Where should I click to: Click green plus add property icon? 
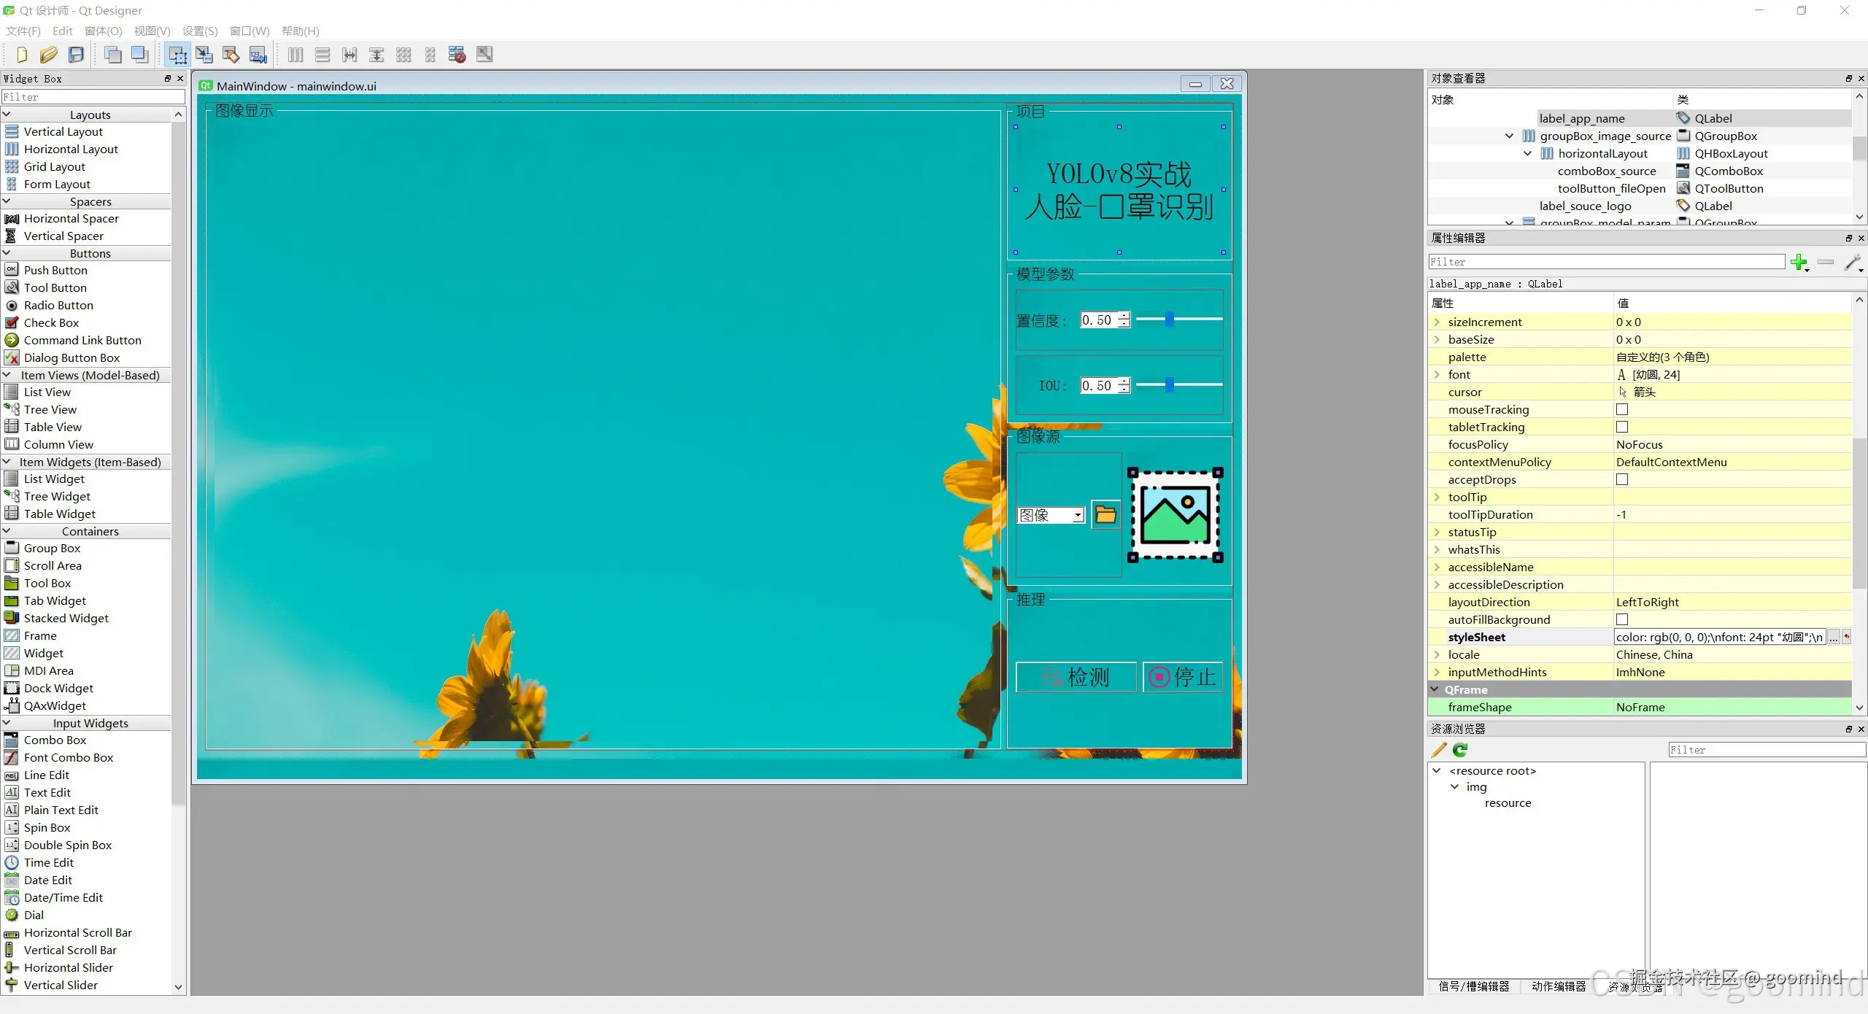1799,262
